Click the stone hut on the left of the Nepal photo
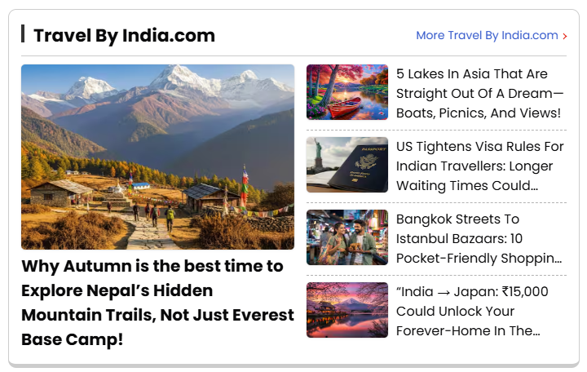This screenshot has width=587, height=372. tap(60, 193)
